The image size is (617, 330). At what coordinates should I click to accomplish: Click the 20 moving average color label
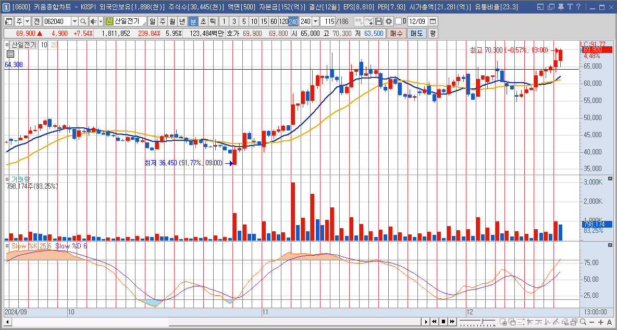point(54,45)
